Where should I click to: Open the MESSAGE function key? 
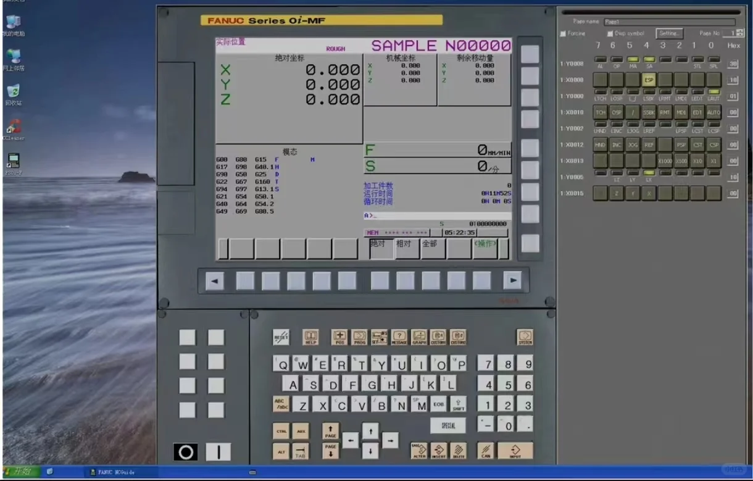pyautogui.click(x=399, y=337)
